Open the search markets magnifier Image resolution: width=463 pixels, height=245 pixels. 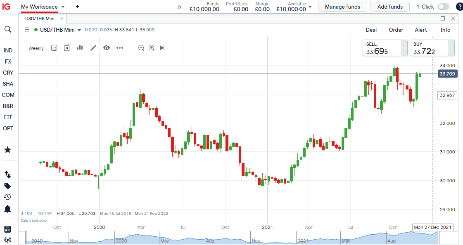7,29
